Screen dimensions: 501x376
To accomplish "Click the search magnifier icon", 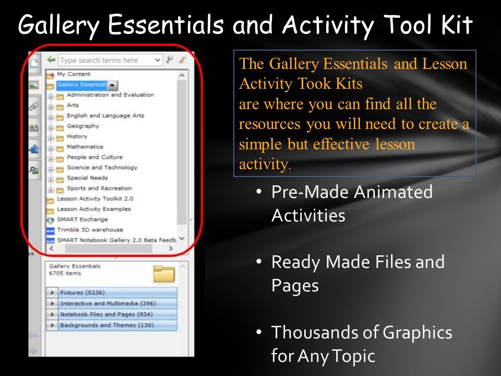I will pos(169,60).
